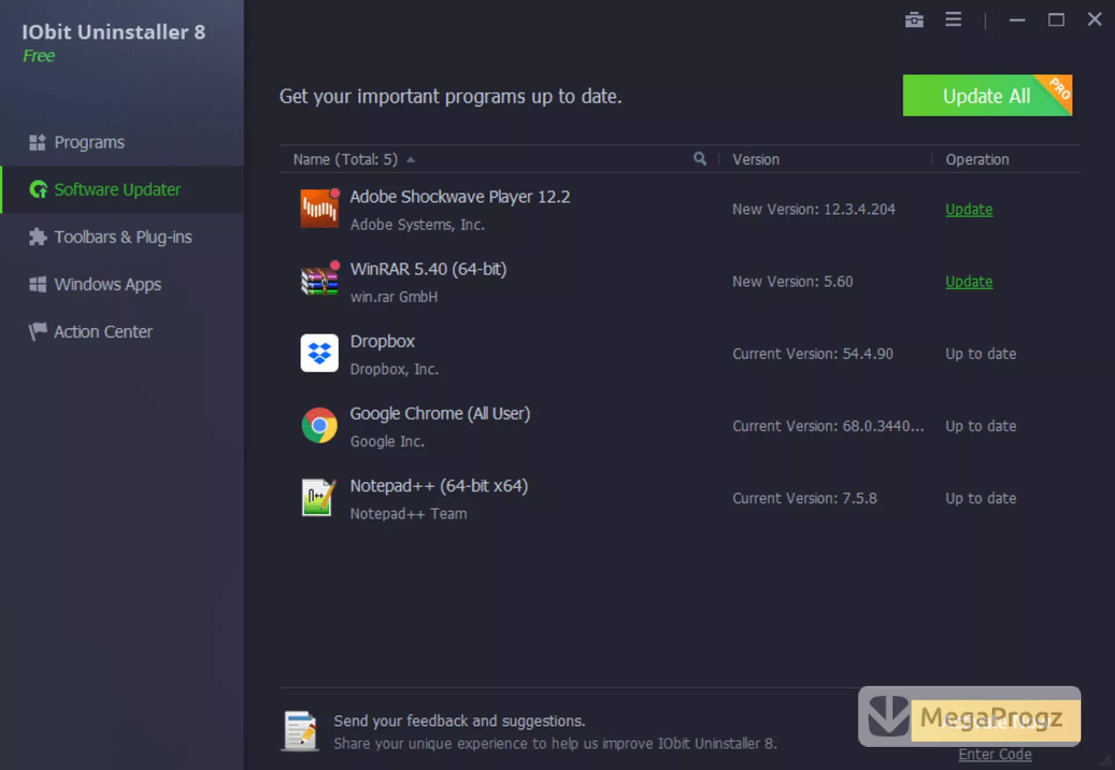This screenshot has width=1115, height=770.
Task: Click Current Version: 54.4.90 text
Action: click(x=812, y=354)
